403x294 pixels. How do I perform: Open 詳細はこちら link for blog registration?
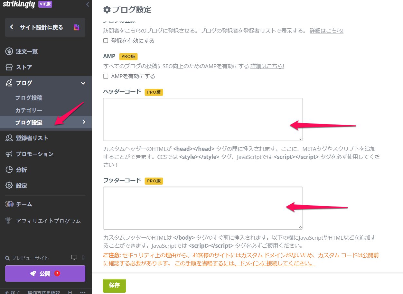click(326, 31)
